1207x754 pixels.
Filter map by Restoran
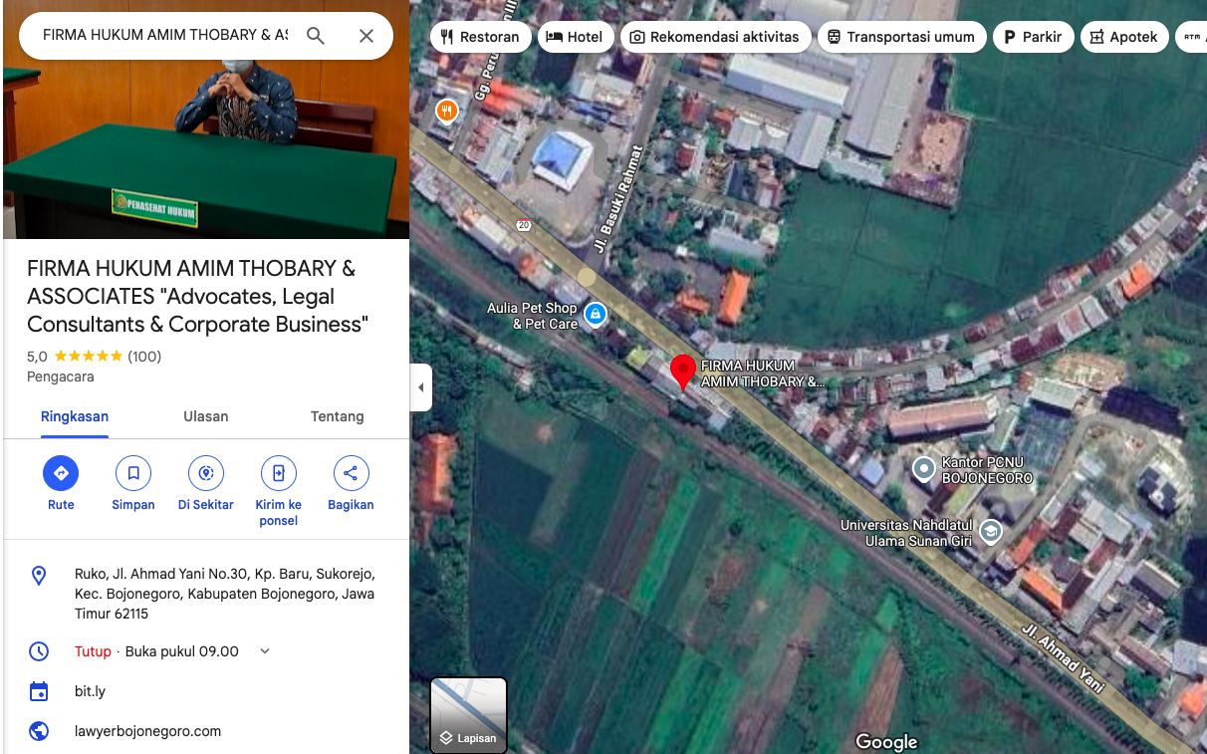click(x=480, y=37)
